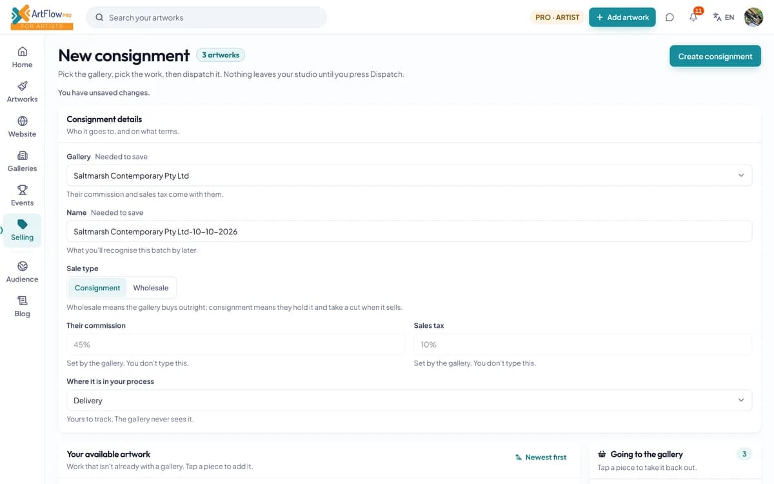Viewport: 774px width, 484px height.
Task: Open the user profile avatar
Action: pyautogui.click(x=753, y=17)
